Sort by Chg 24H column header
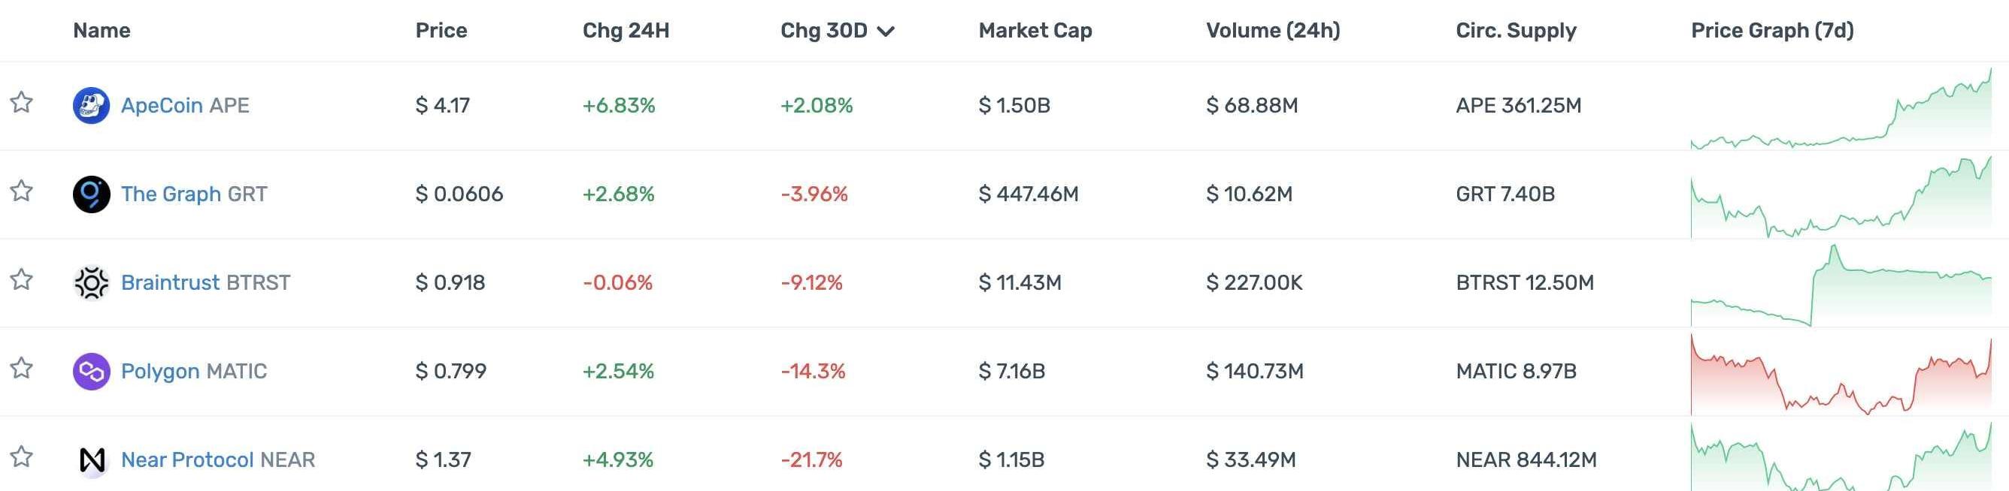2009x491 pixels. click(626, 30)
